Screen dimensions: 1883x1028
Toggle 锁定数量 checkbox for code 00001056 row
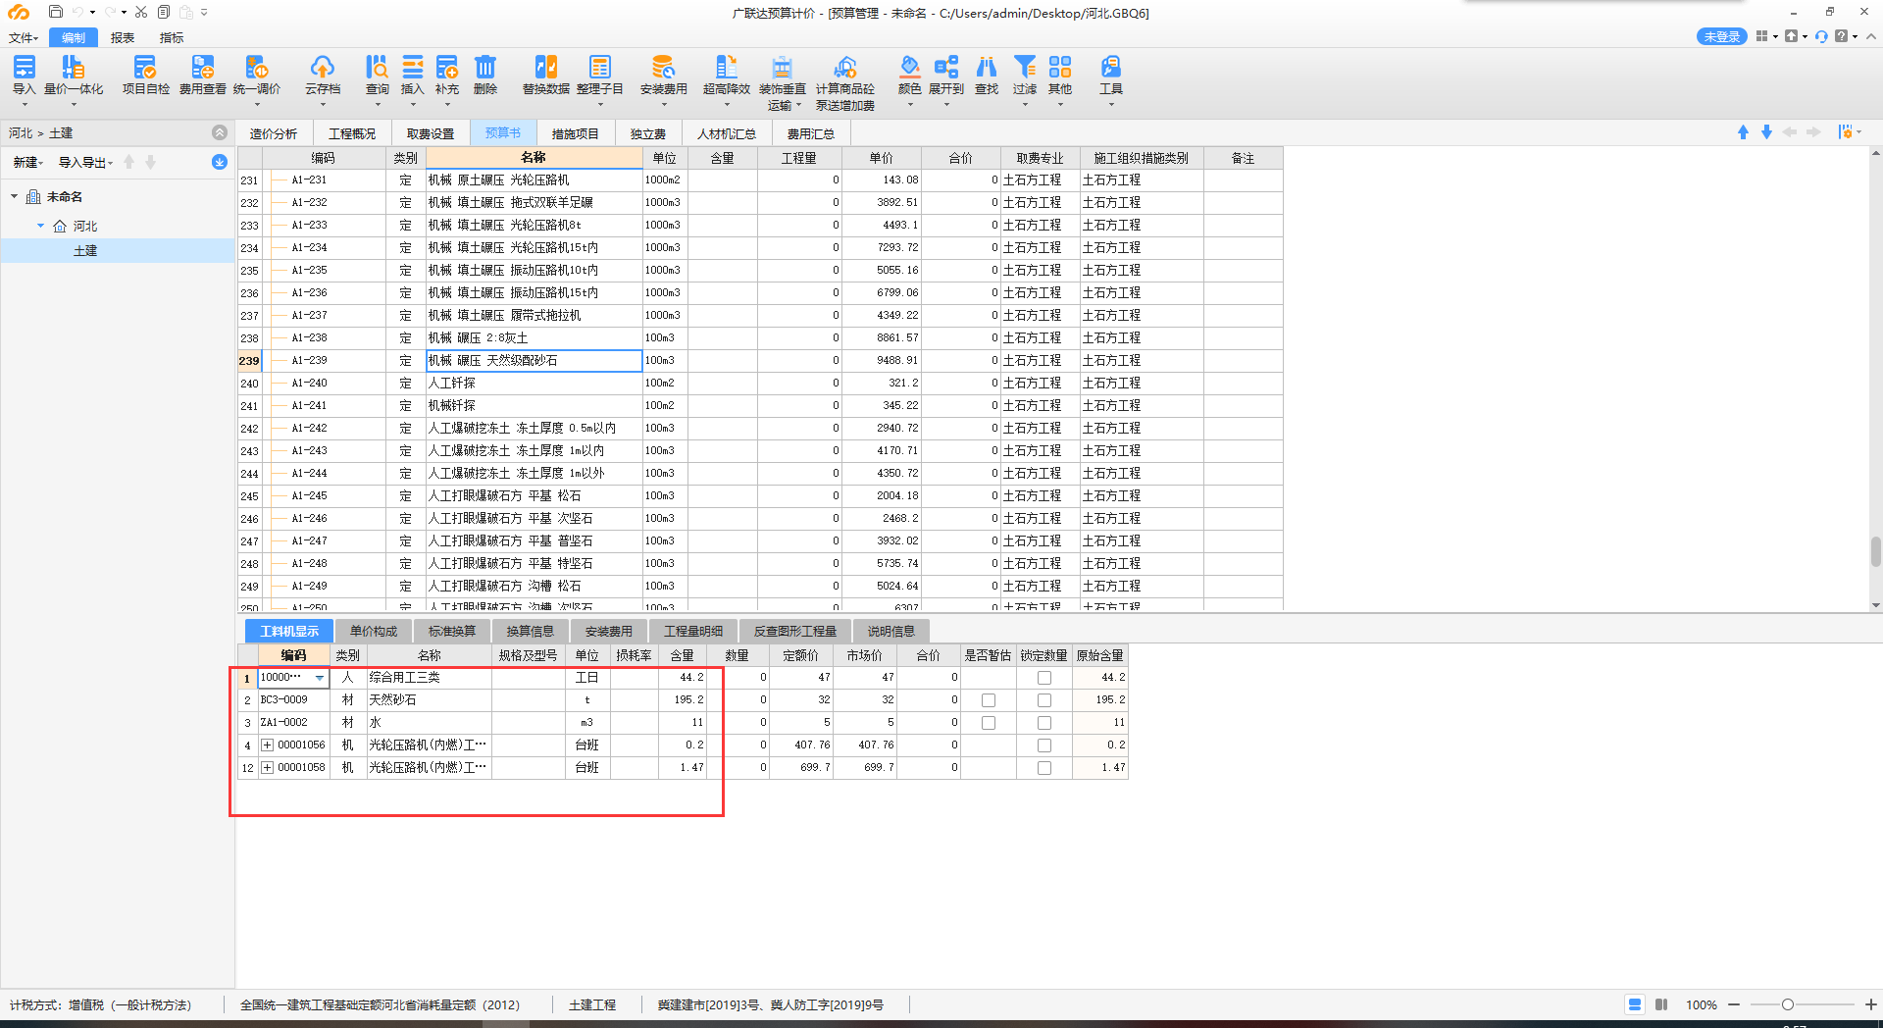(1044, 745)
